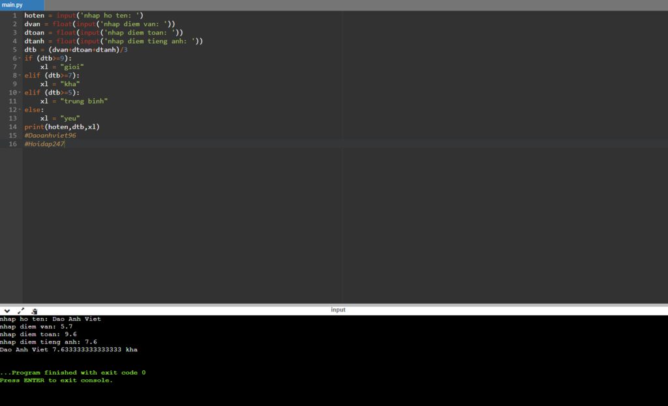Click the #Daoanhviet96 comment line

click(x=50, y=136)
